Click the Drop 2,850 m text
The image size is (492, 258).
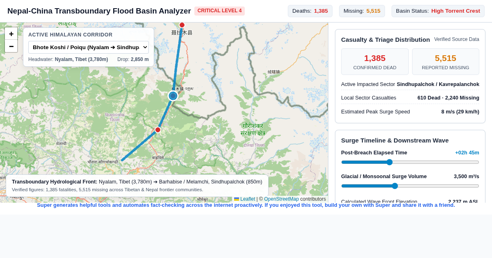133,59
